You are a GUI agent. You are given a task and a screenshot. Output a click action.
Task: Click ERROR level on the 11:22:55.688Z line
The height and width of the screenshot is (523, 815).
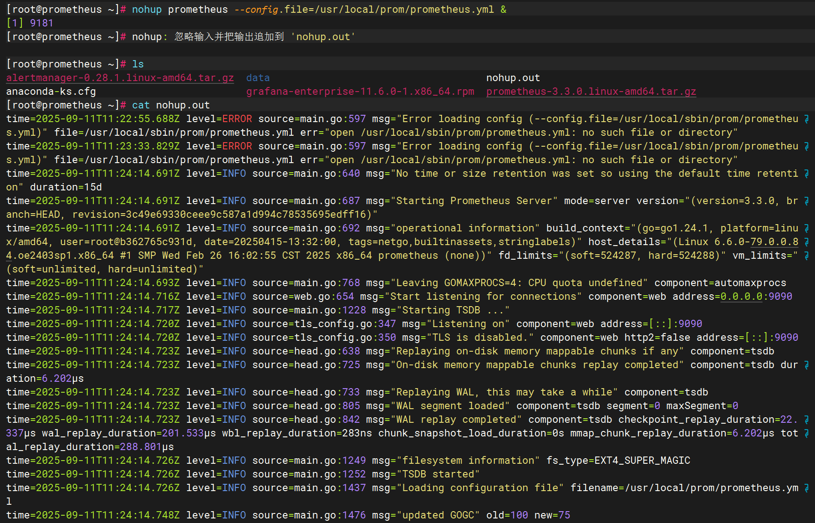point(237,119)
